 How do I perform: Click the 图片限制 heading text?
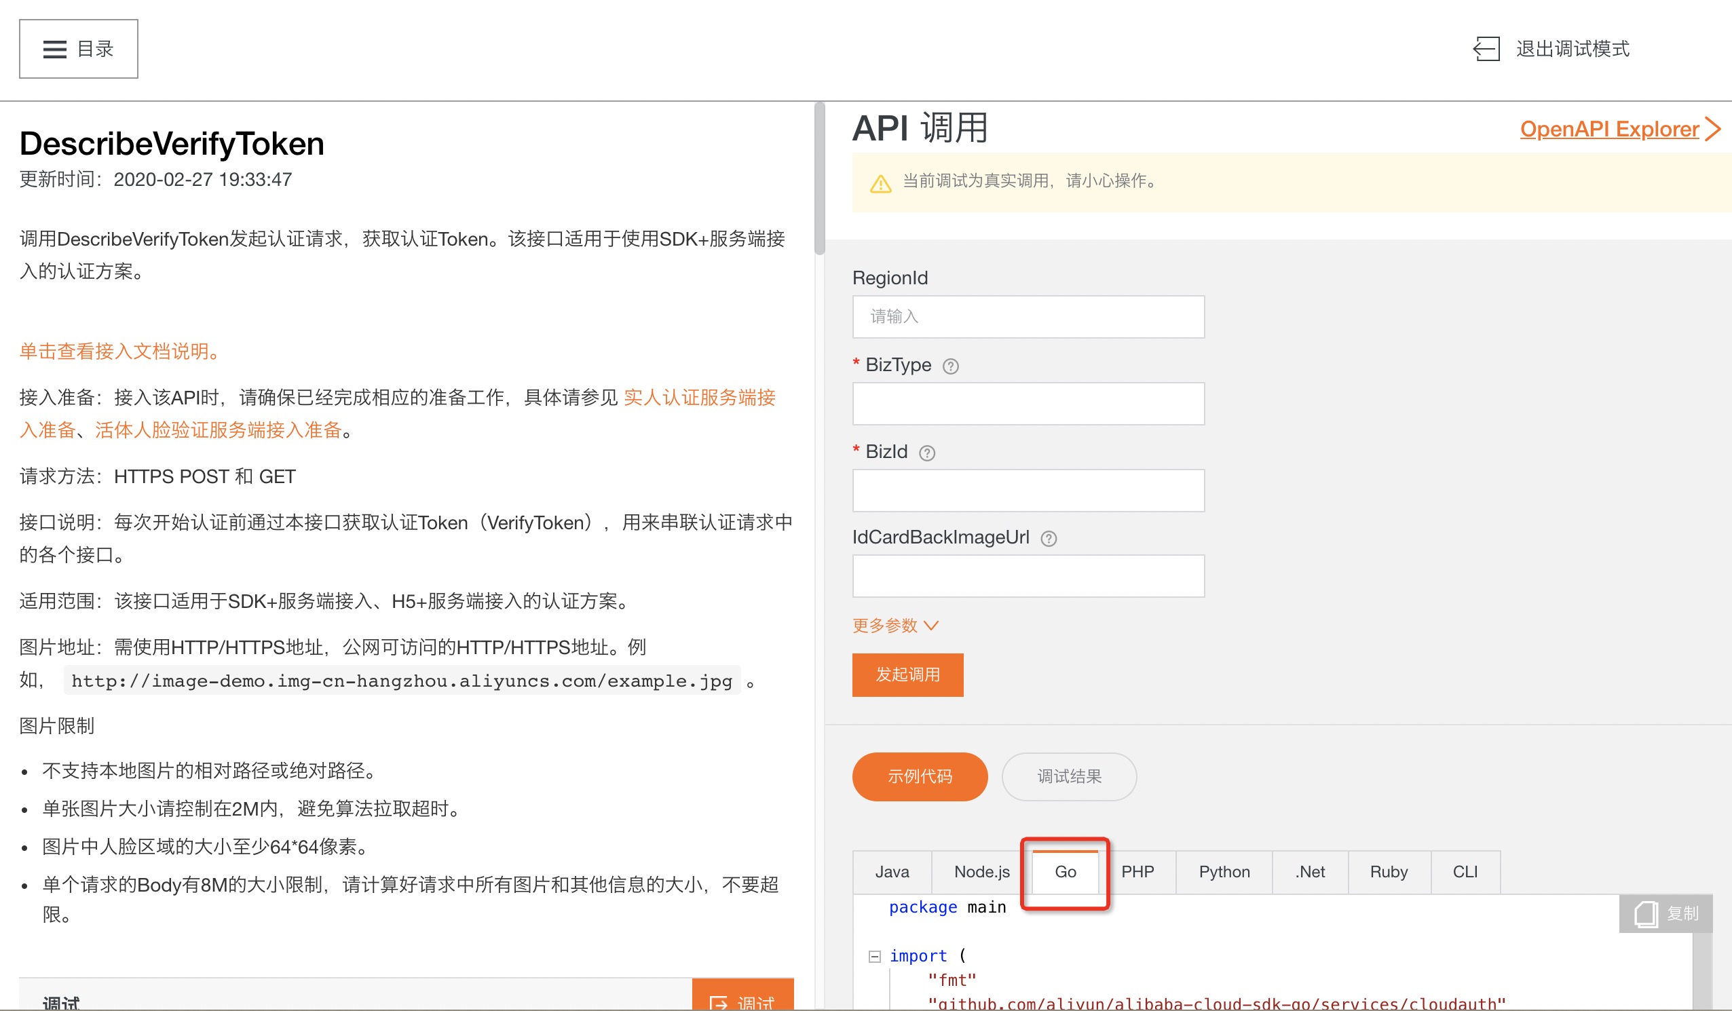[57, 727]
